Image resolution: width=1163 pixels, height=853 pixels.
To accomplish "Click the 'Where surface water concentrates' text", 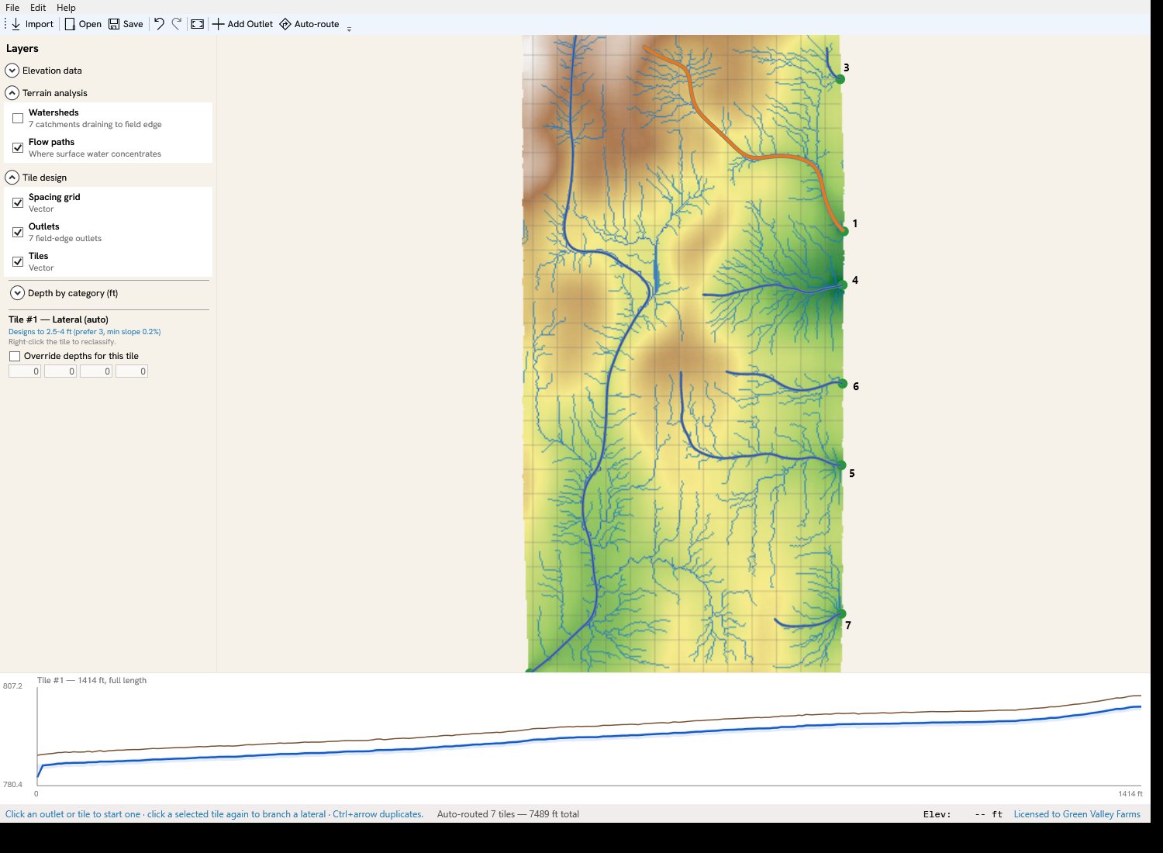I will point(95,154).
